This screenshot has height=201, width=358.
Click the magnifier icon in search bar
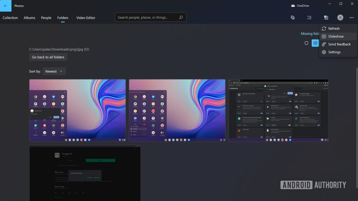(180, 17)
